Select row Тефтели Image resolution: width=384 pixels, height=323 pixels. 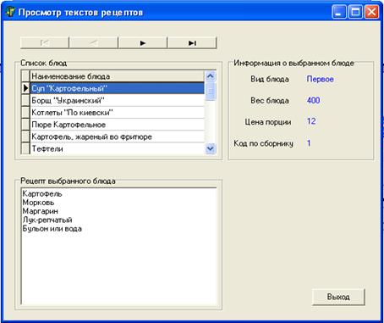(x=117, y=148)
